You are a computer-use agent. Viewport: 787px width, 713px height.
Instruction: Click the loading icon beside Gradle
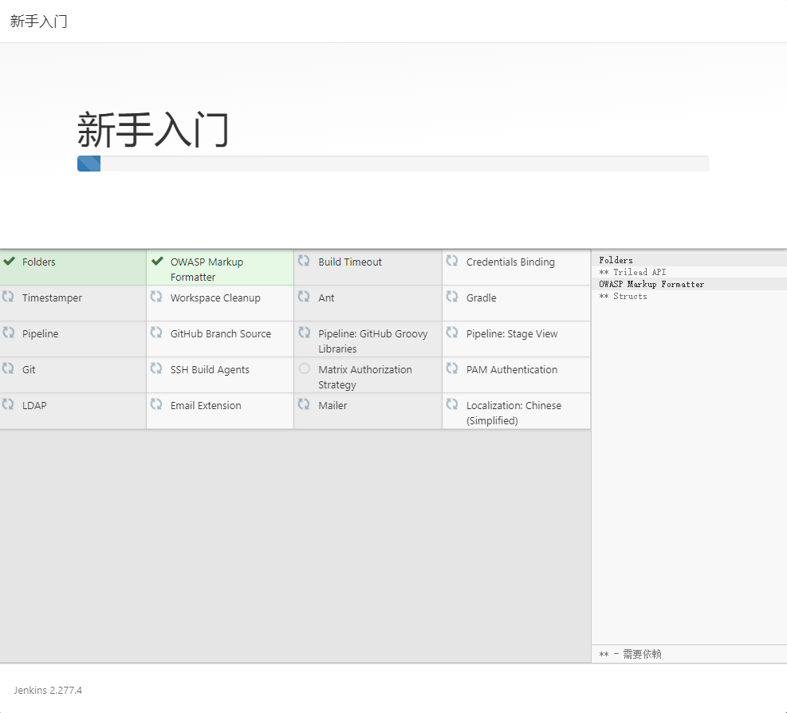tap(452, 297)
